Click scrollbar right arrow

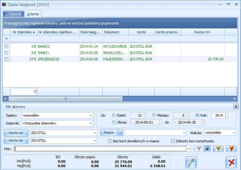(235, 99)
